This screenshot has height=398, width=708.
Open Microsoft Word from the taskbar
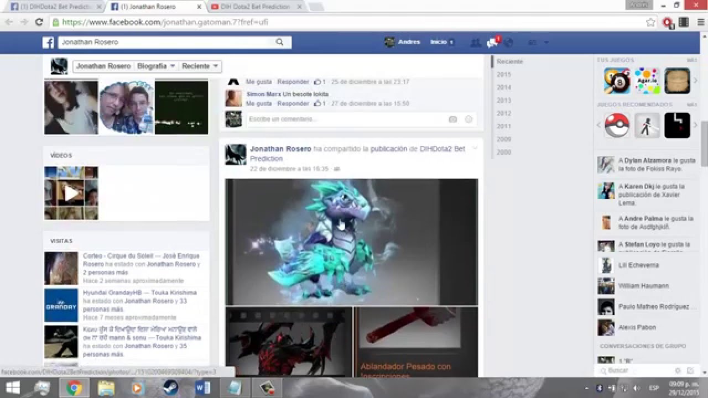[202, 388]
